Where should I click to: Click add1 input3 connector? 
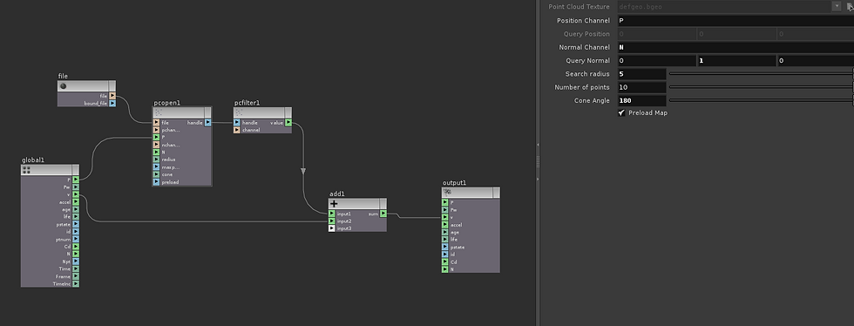click(332, 228)
